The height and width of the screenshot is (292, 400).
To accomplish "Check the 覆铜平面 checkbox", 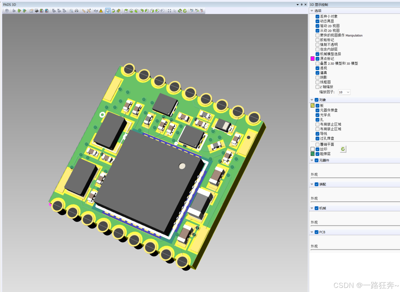I will [317, 145].
